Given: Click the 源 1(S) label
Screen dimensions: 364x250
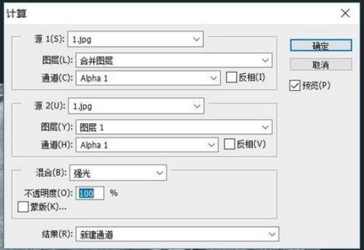Looking at the screenshot, I should pyautogui.click(x=49, y=39).
